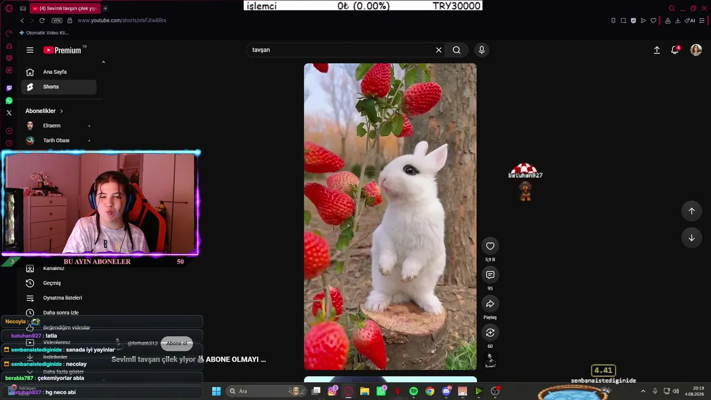Add page to bookmarks heart
This screenshot has height=400, width=711.
(x=653, y=21)
